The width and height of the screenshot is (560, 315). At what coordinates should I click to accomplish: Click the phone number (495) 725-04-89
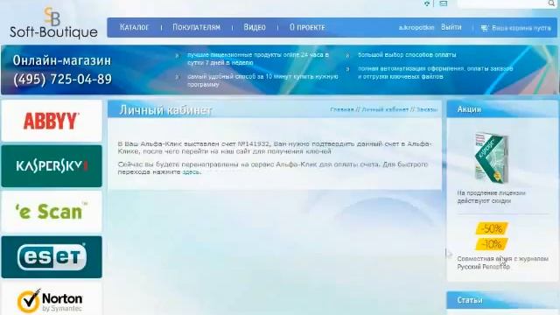tap(62, 79)
